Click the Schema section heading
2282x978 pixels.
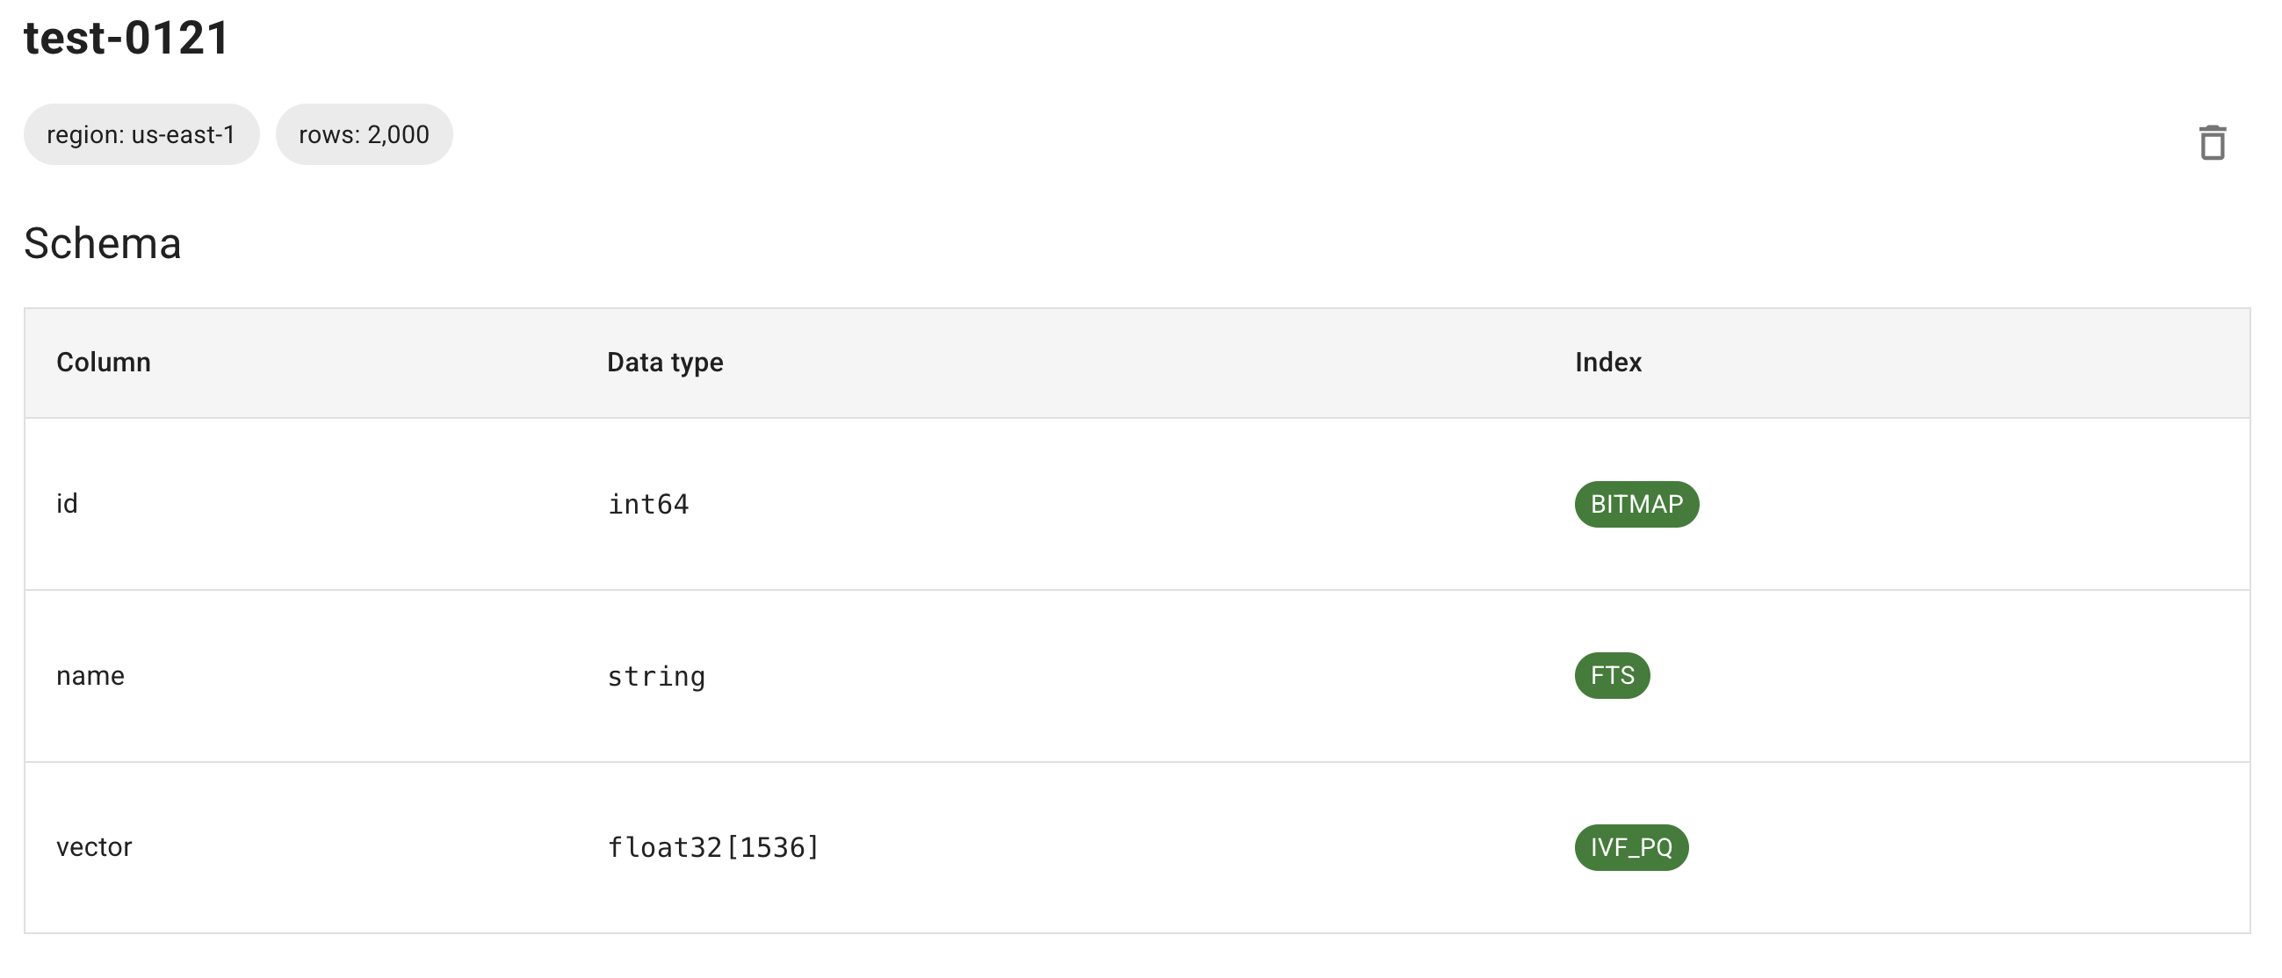click(103, 243)
